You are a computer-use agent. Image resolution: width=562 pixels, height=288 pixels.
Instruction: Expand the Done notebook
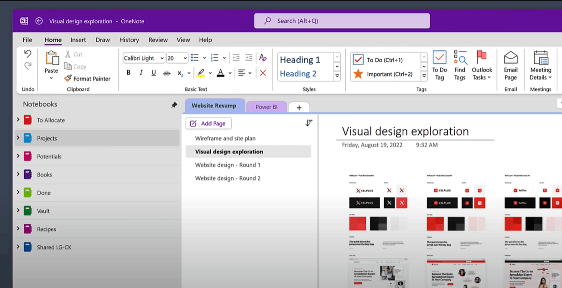(18, 192)
